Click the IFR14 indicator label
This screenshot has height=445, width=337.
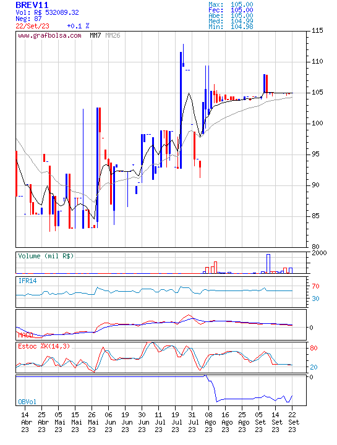[28, 281]
